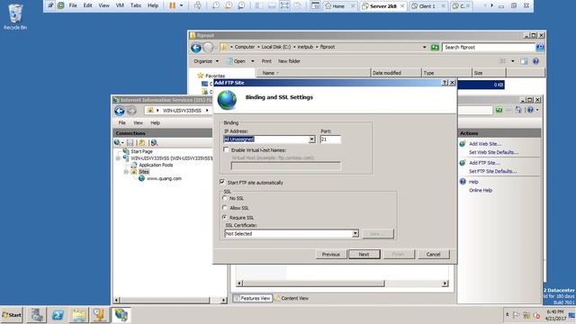Select the Allow SSL radio button

pyautogui.click(x=225, y=208)
